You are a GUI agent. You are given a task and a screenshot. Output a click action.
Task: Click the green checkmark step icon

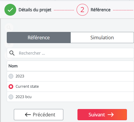pos(10,10)
